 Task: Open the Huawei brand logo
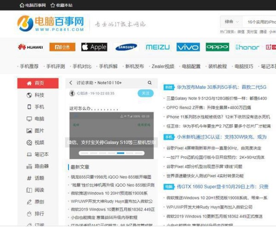(30, 47)
